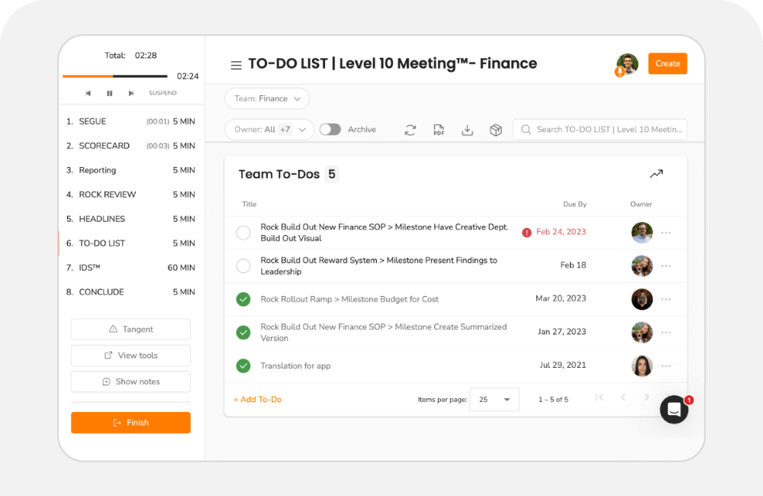
Task: Export the list as PDF
Action: pos(439,130)
